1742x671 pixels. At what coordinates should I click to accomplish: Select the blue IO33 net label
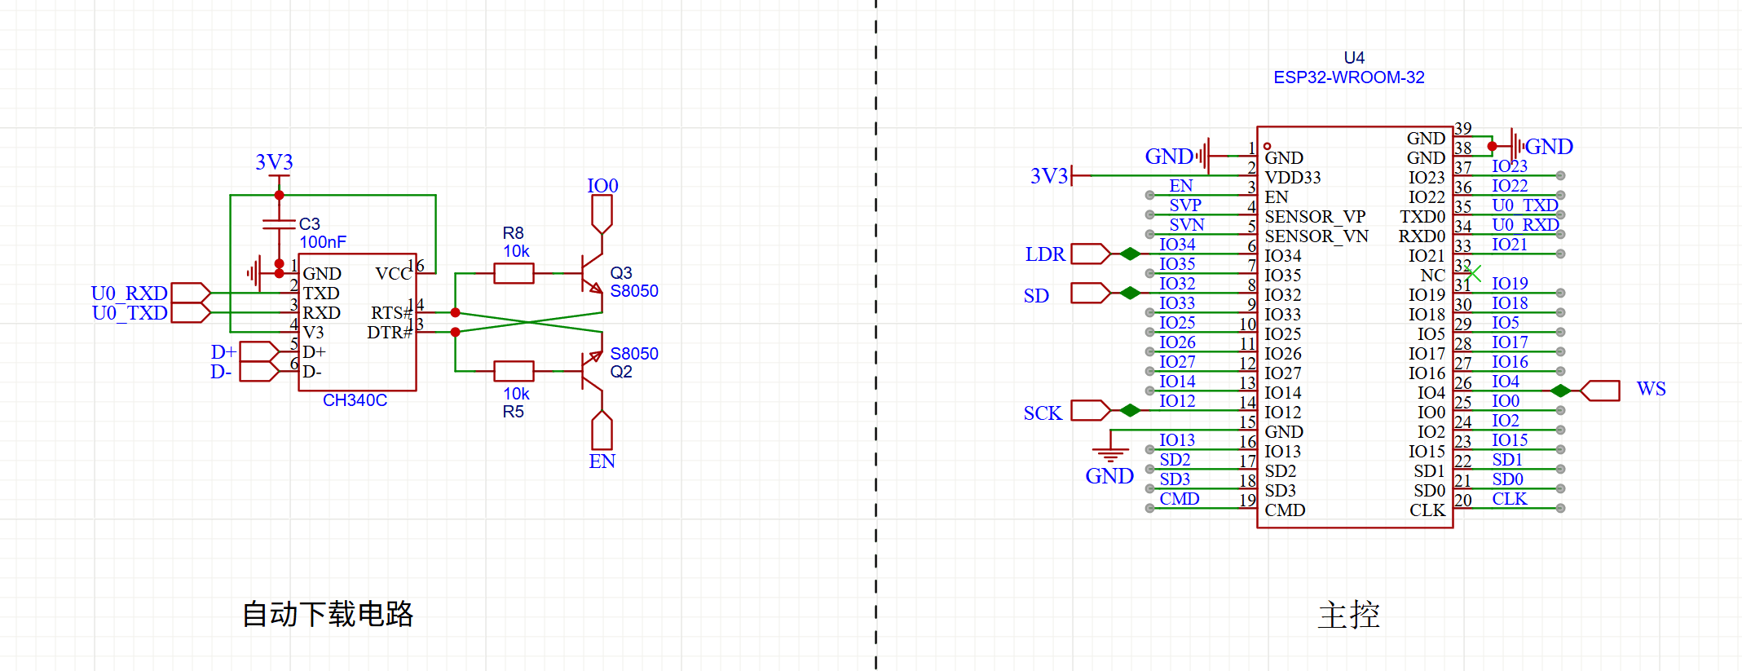(1177, 303)
